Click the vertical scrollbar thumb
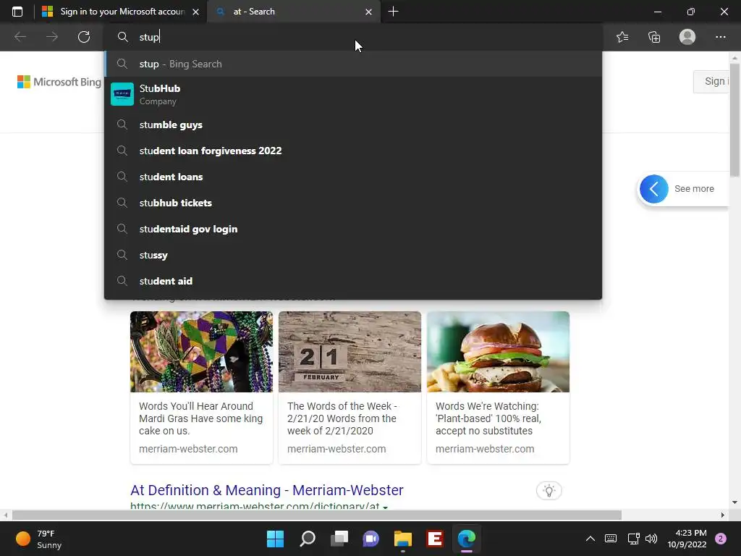741x556 pixels. click(x=734, y=119)
